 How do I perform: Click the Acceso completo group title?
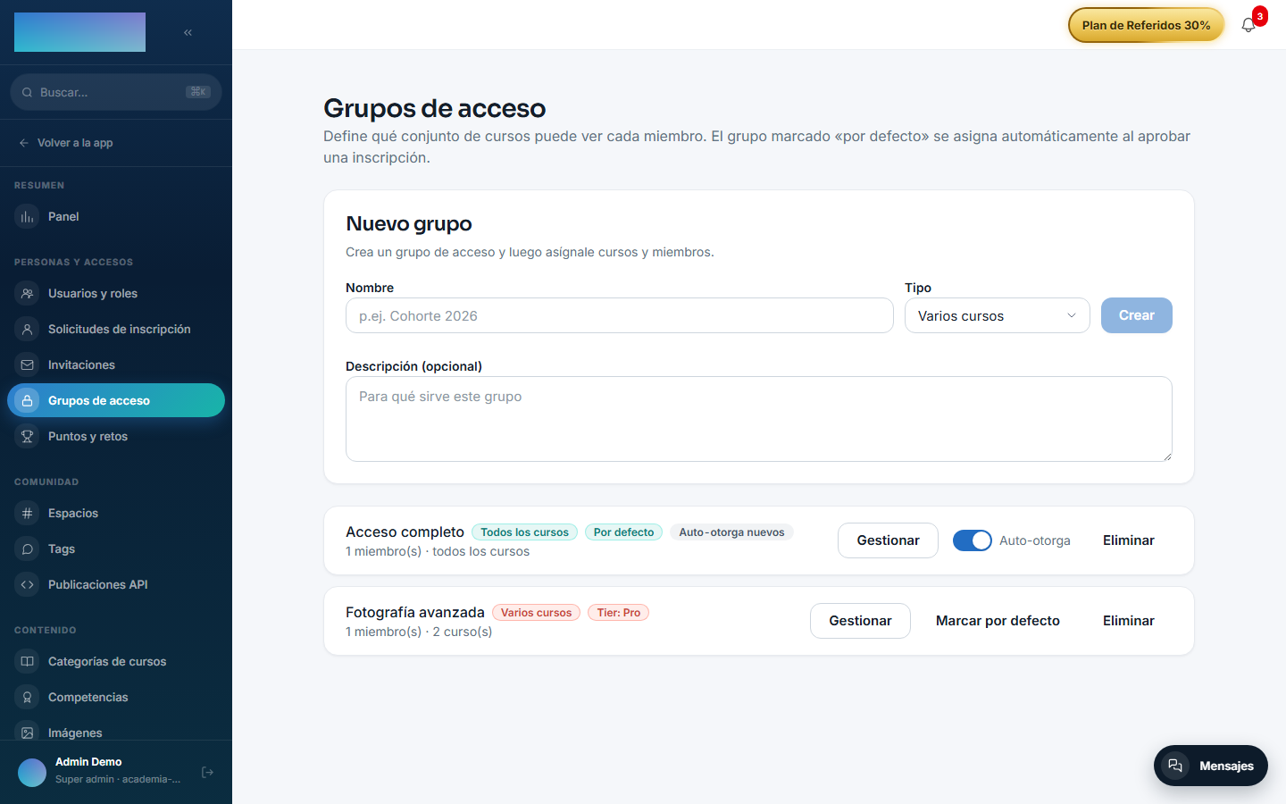coord(405,532)
